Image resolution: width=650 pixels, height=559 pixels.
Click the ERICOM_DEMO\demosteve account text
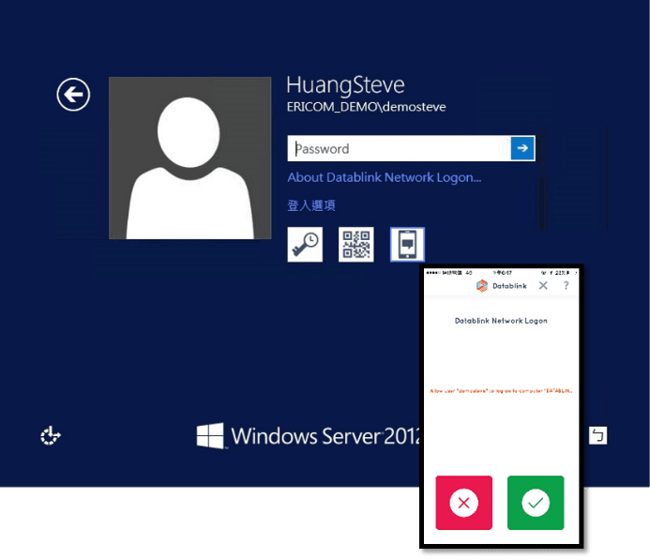pyautogui.click(x=366, y=107)
